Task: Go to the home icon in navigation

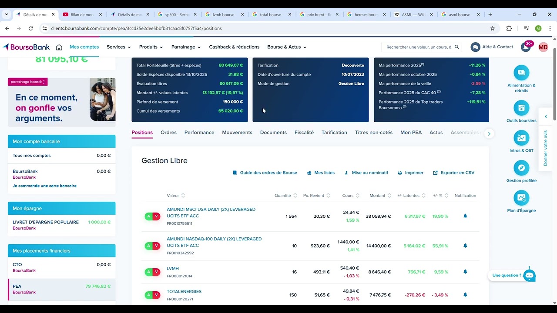Action: pyautogui.click(x=59, y=47)
